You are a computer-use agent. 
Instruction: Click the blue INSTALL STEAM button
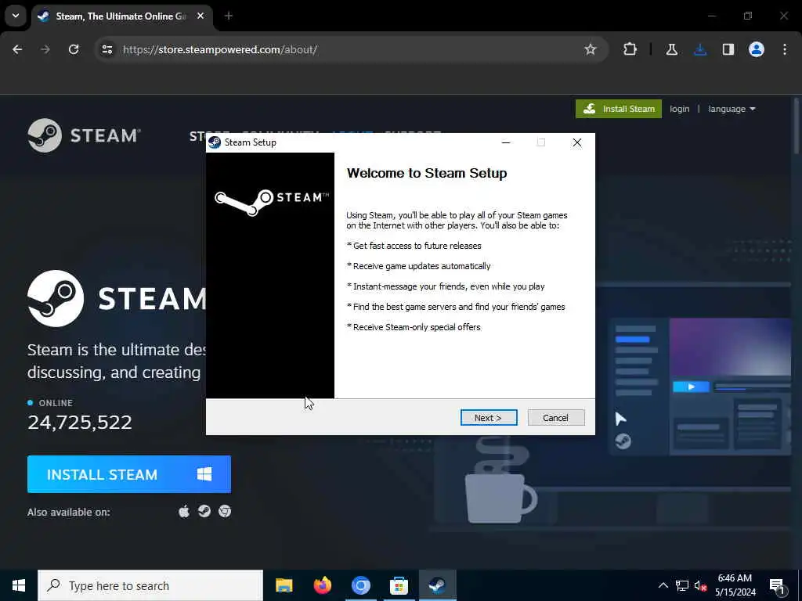click(129, 474)
